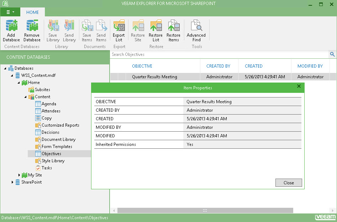
Task: Click the Quarter Results Meeting value in properties
Action: pos(209,102)
